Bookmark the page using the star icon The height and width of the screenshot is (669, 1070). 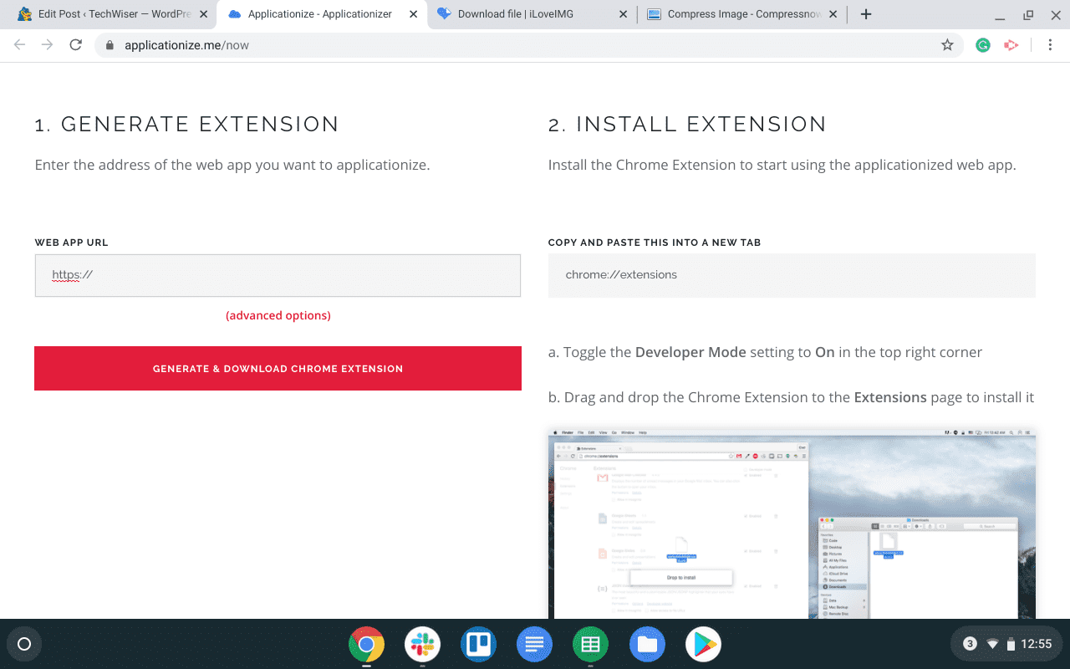pyautogui.click(x=948, y=45)
